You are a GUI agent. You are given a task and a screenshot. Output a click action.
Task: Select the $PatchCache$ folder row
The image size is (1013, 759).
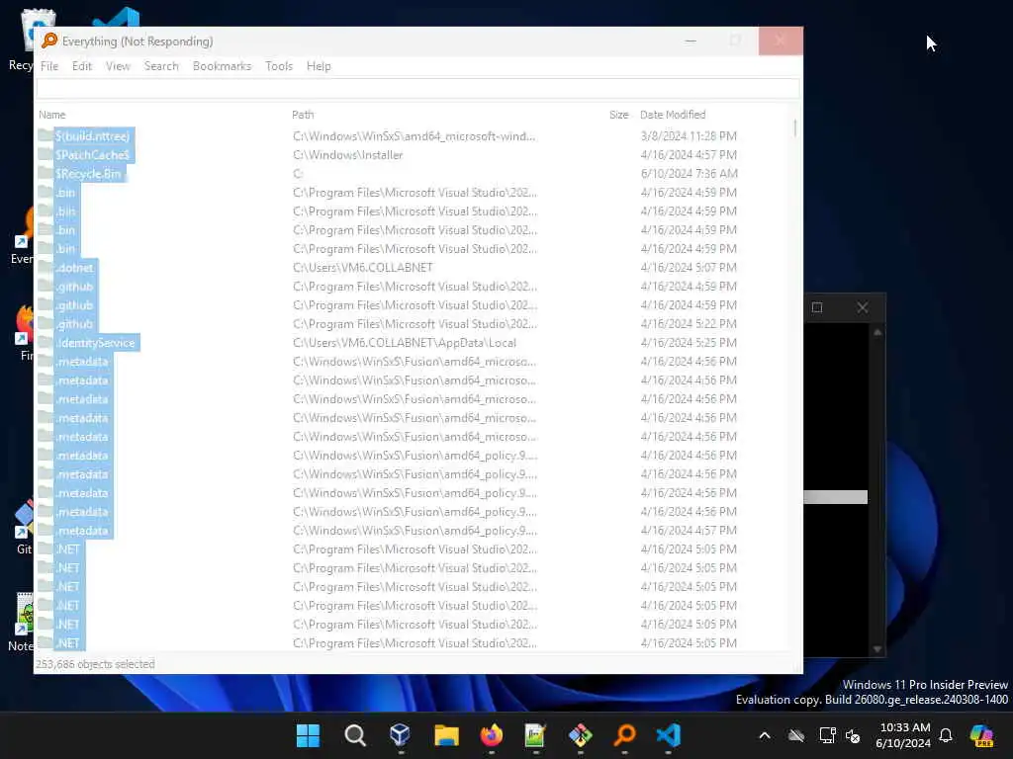(x=418, y=155)
